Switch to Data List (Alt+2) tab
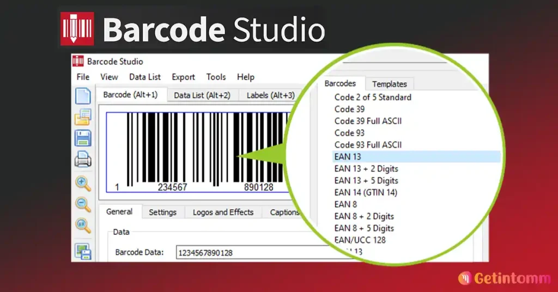This screenshot has height=292, width=558. point(202,95)
